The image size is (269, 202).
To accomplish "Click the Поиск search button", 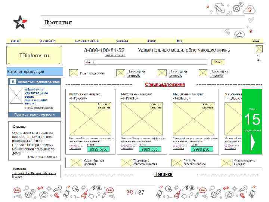I will coord(218,62).
